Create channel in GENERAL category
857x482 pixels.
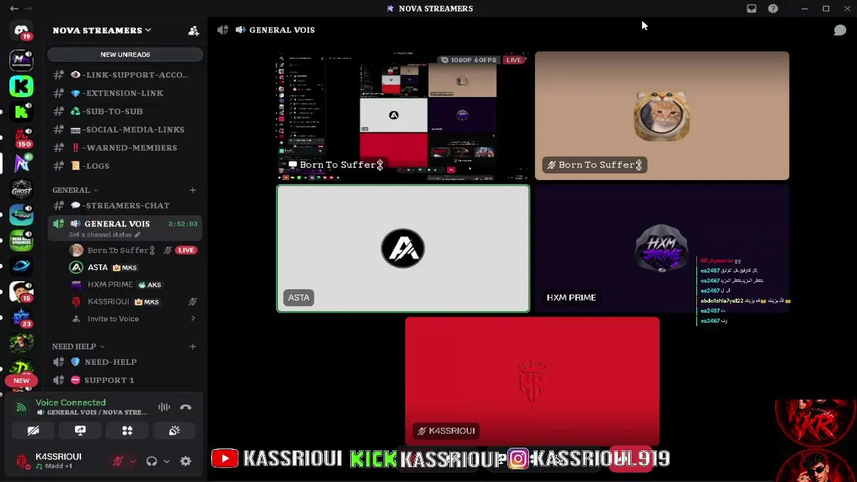coord(193,190)
